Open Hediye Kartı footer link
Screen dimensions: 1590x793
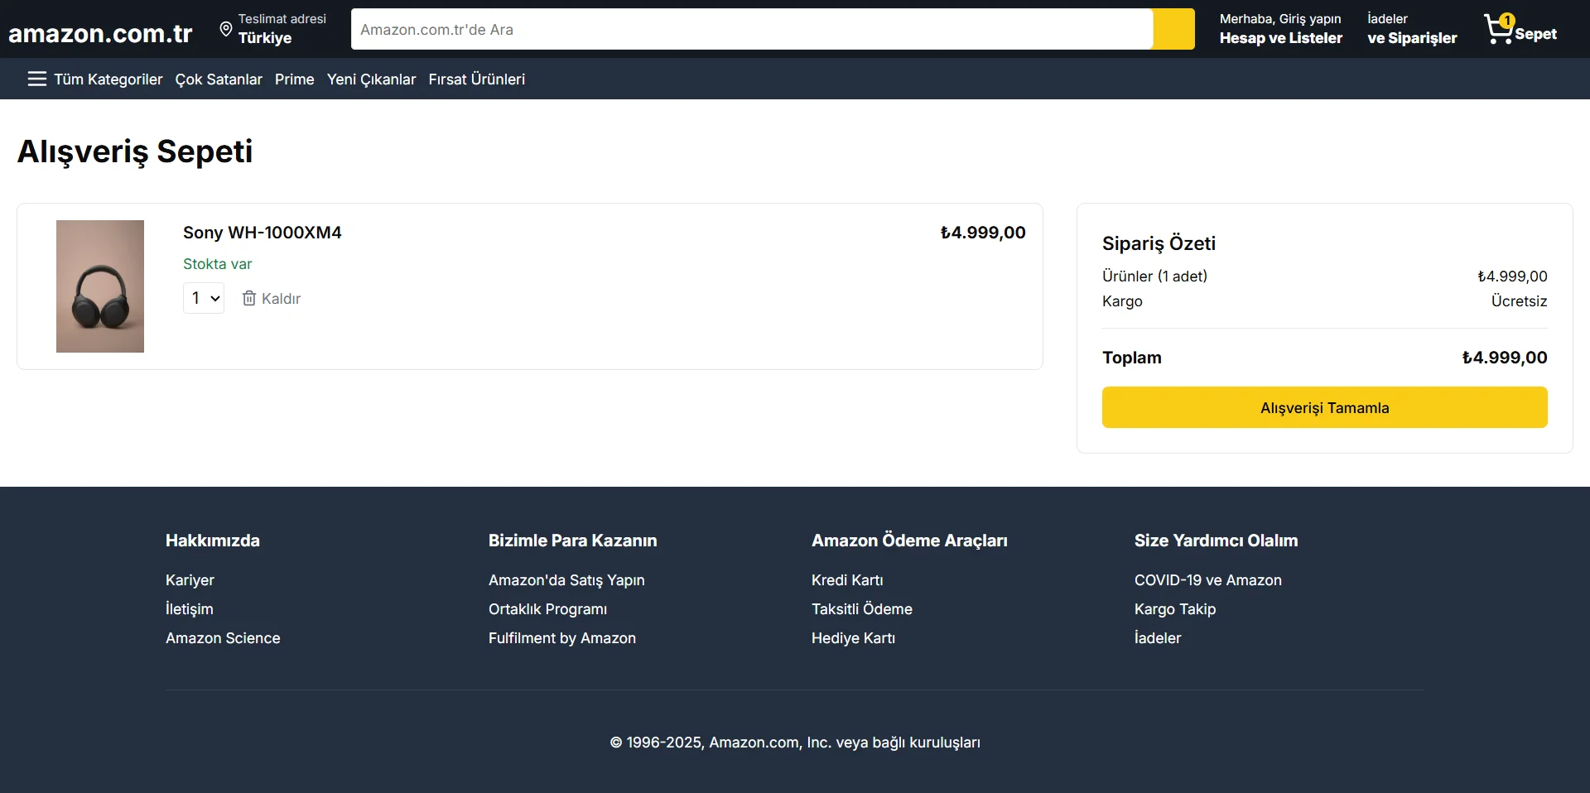point(853,638)
